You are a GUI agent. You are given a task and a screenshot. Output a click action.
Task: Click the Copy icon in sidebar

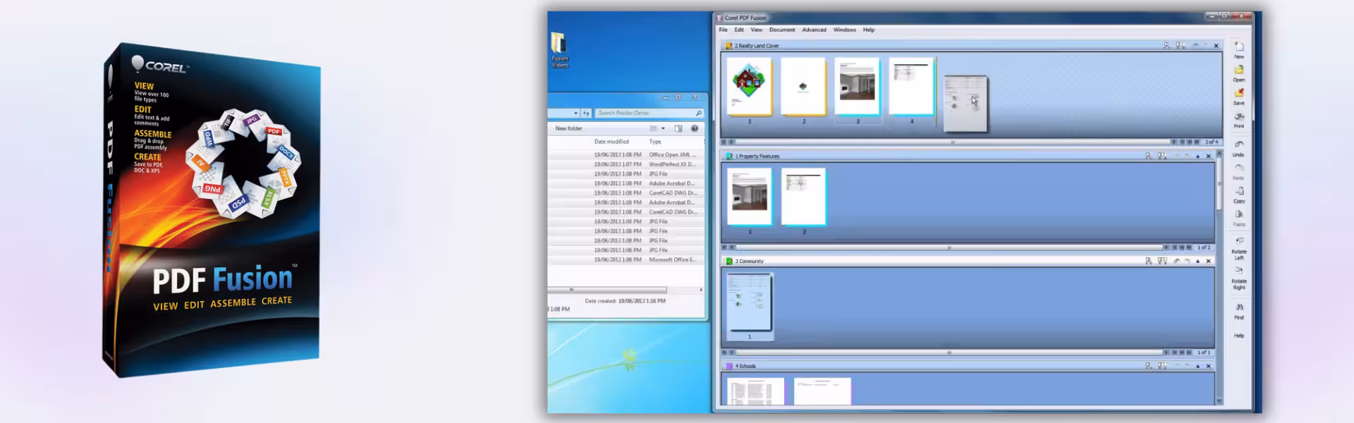pos(1239,191)
